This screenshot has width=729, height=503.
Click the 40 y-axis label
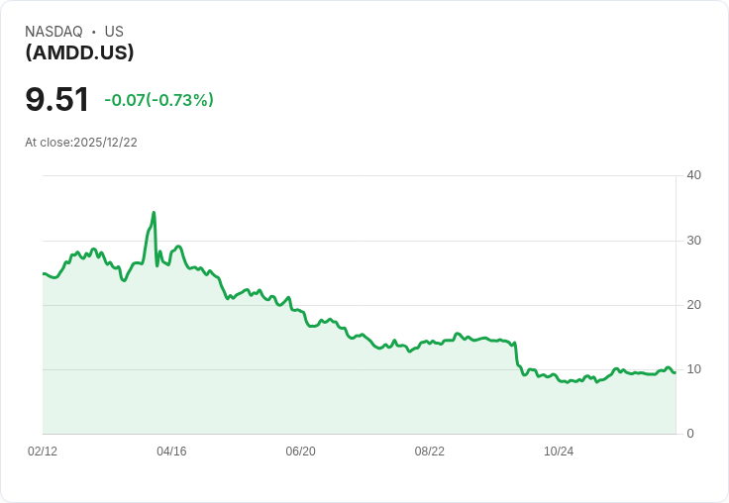693,175
